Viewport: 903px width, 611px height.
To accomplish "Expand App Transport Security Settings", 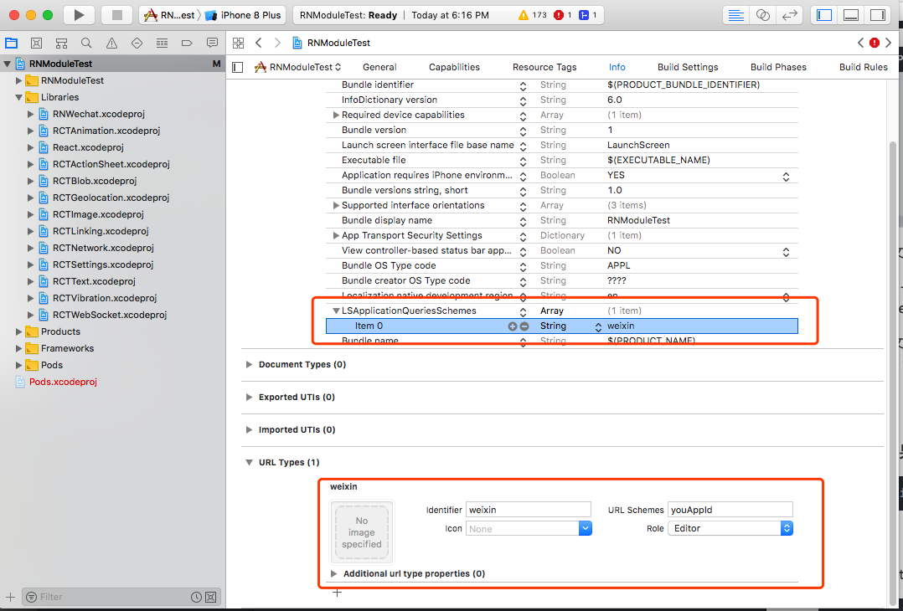I will (336, 235).
